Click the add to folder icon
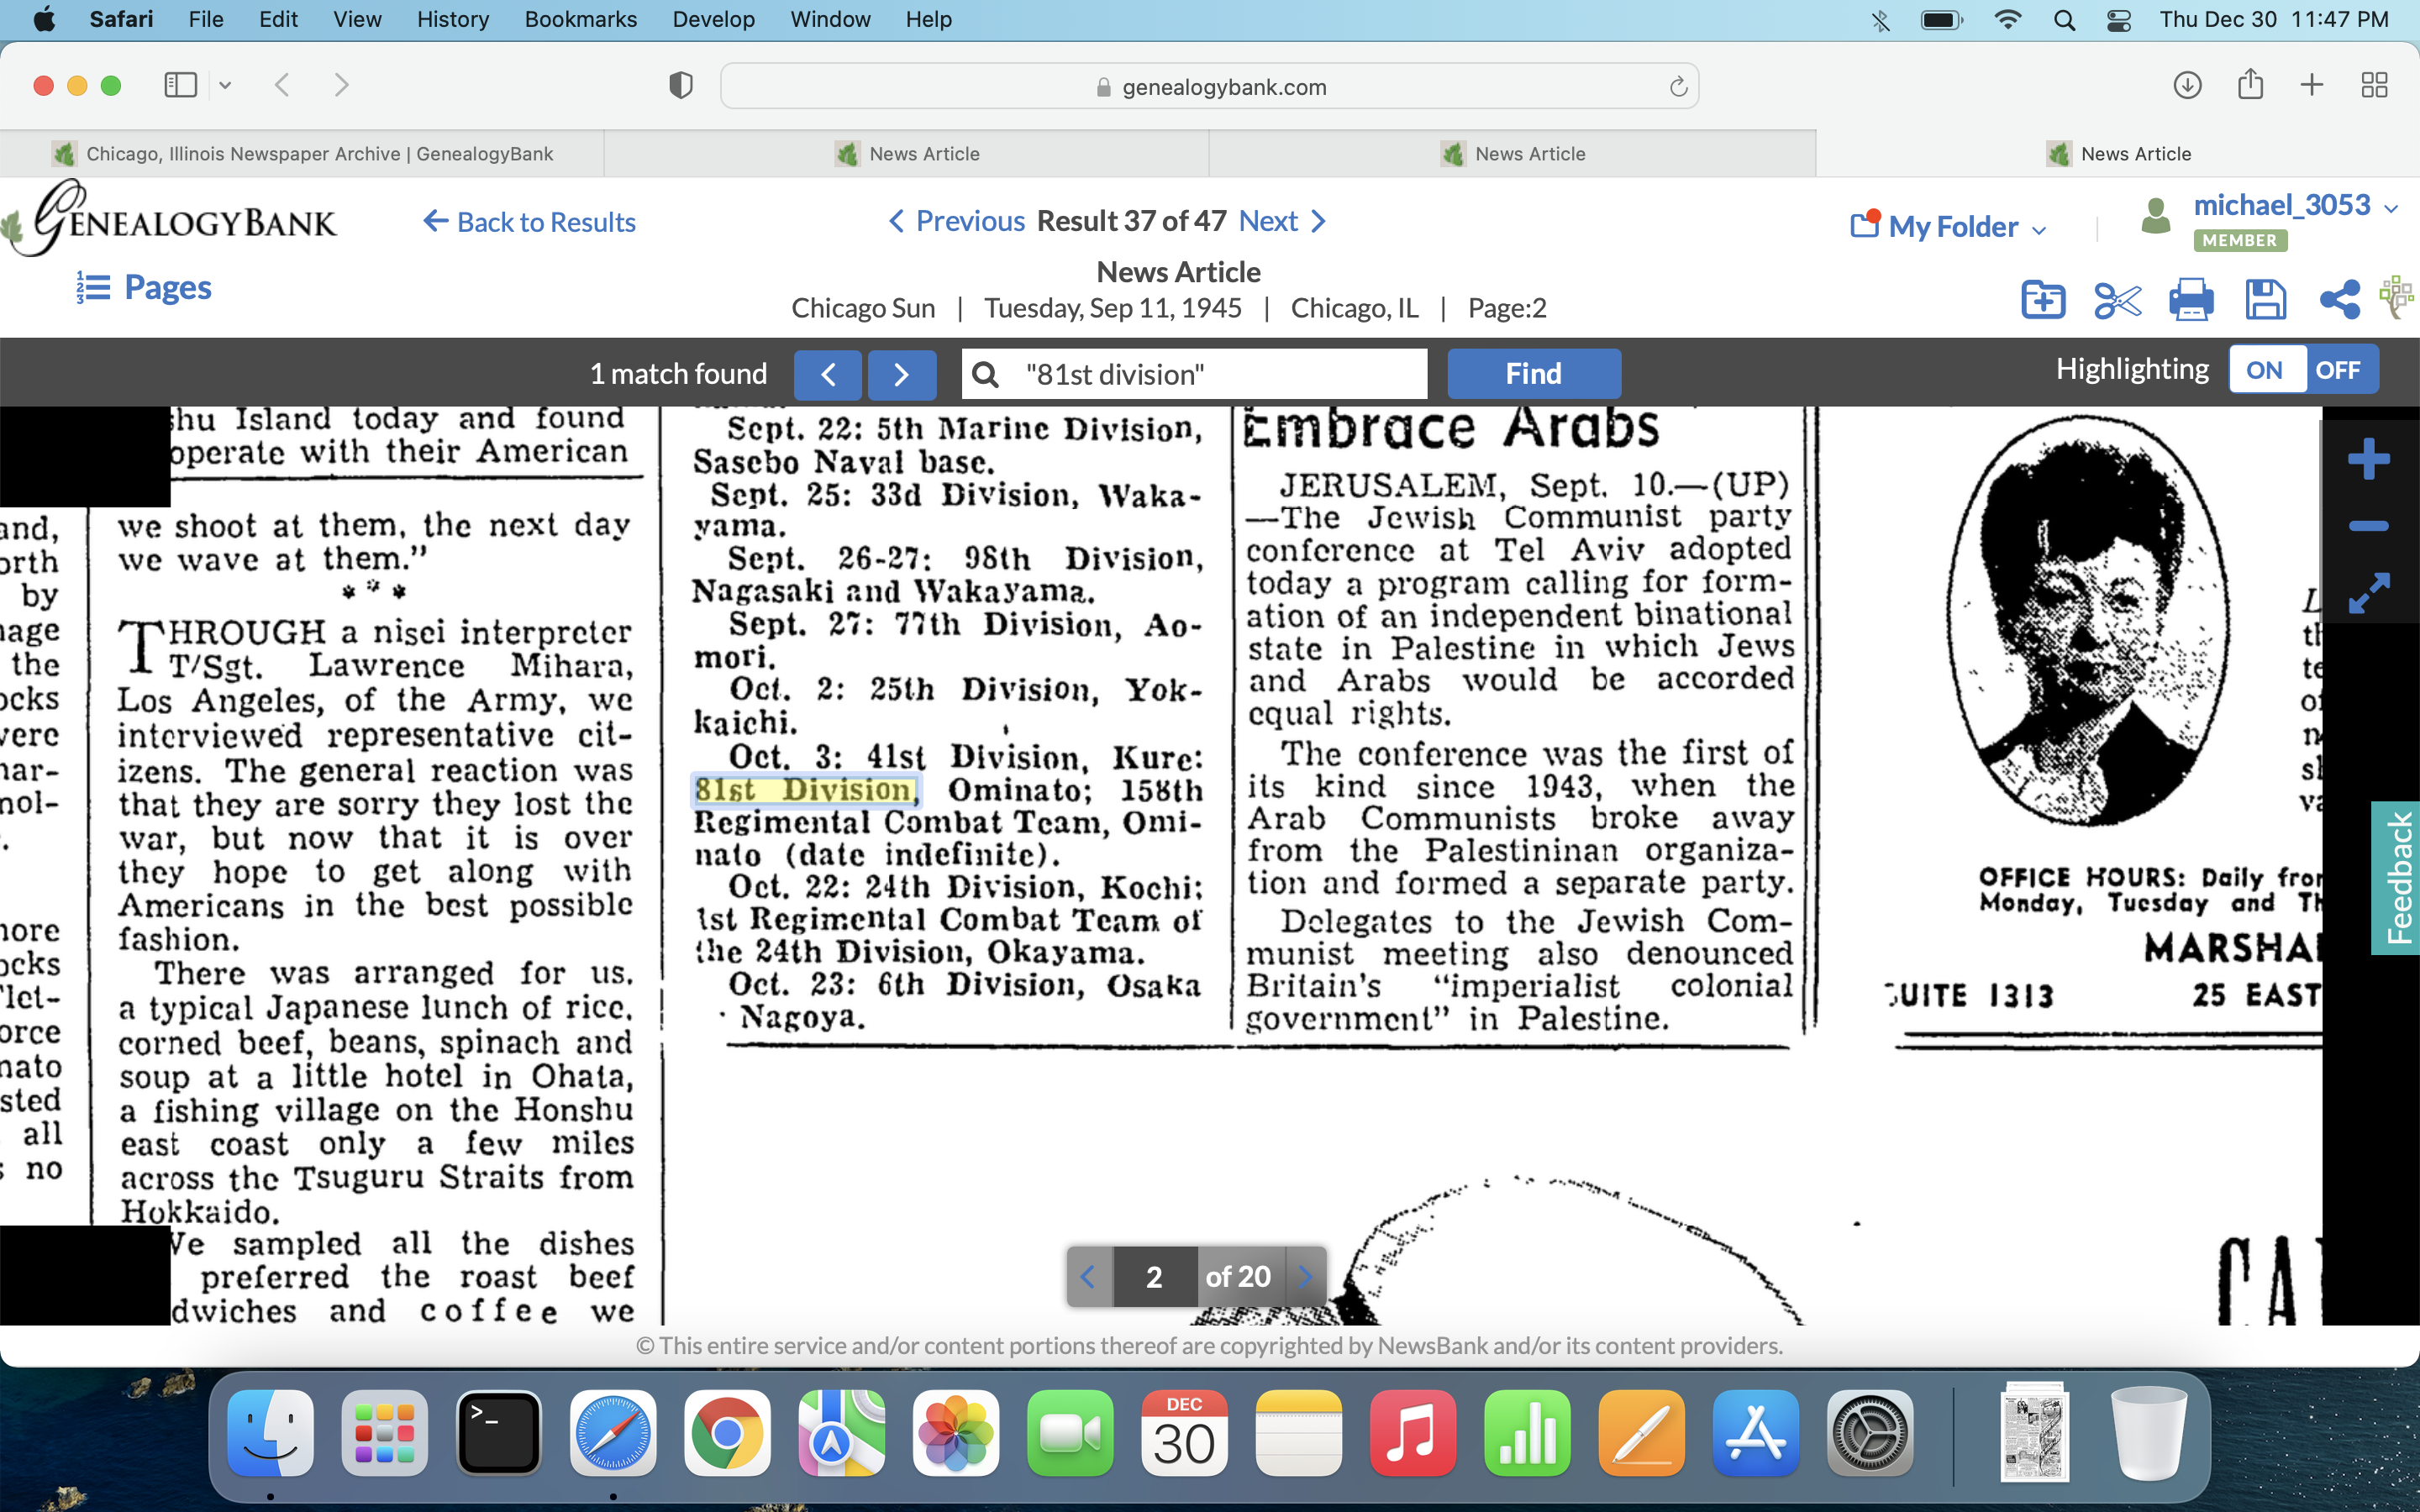This screenshot has width=2420, height=1512. point(2042,300)
